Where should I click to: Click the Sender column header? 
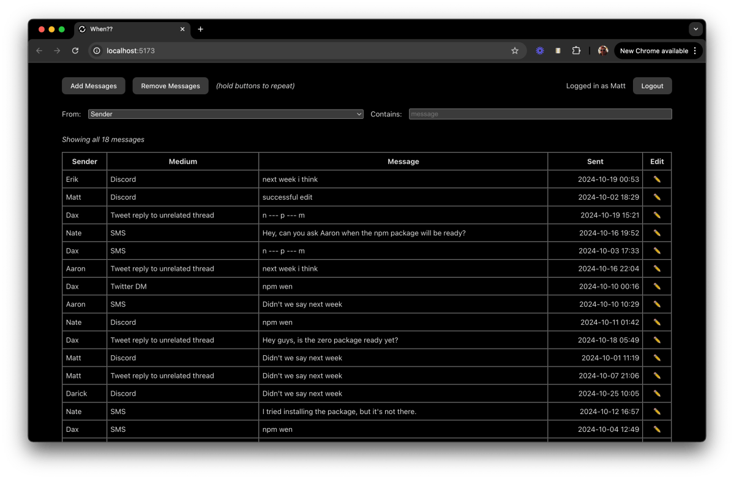84,161
